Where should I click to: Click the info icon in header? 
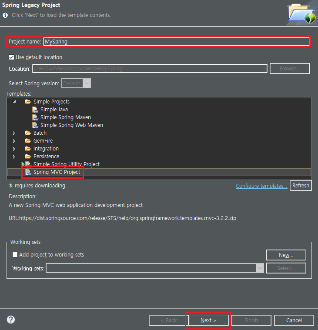5,15
